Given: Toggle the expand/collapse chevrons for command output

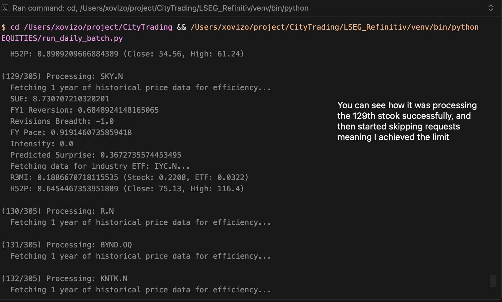Looking at the screenshot, I should click(490, 8).
